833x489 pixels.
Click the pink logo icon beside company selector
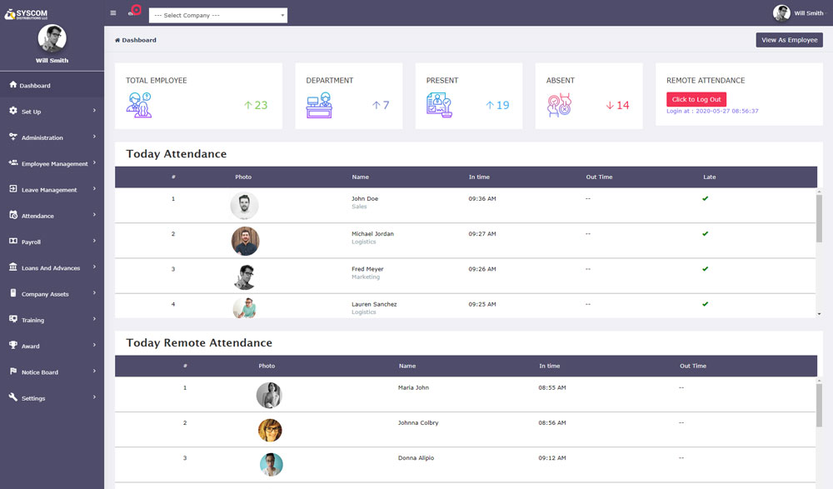pos(135,11)
